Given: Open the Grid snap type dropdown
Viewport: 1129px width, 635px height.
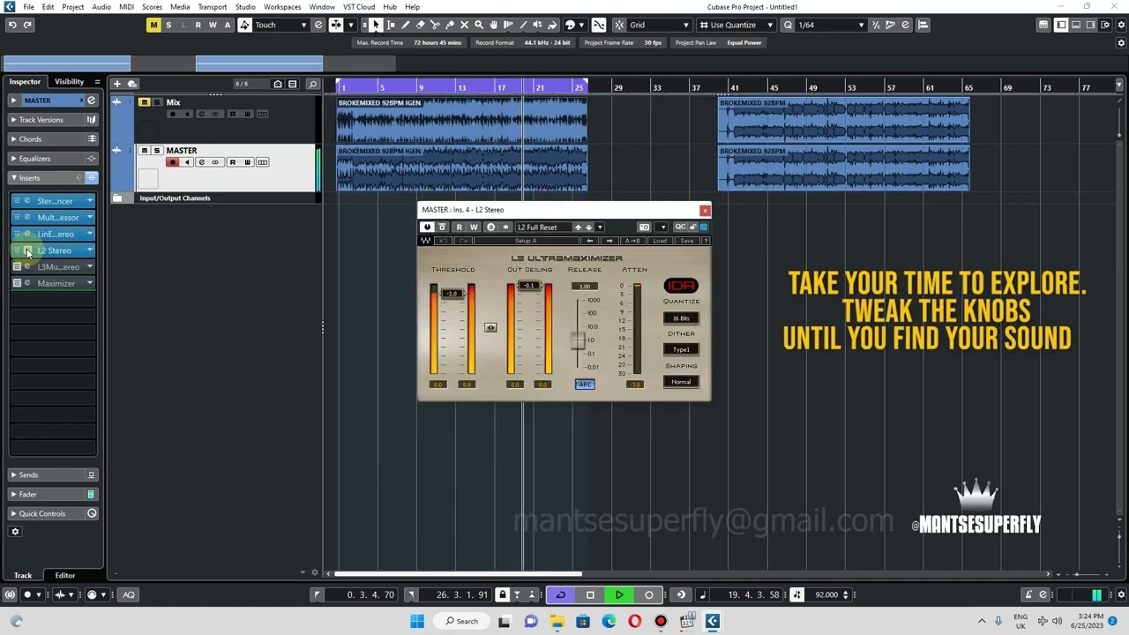Looking at the screenshot, I should click(684, 25).
